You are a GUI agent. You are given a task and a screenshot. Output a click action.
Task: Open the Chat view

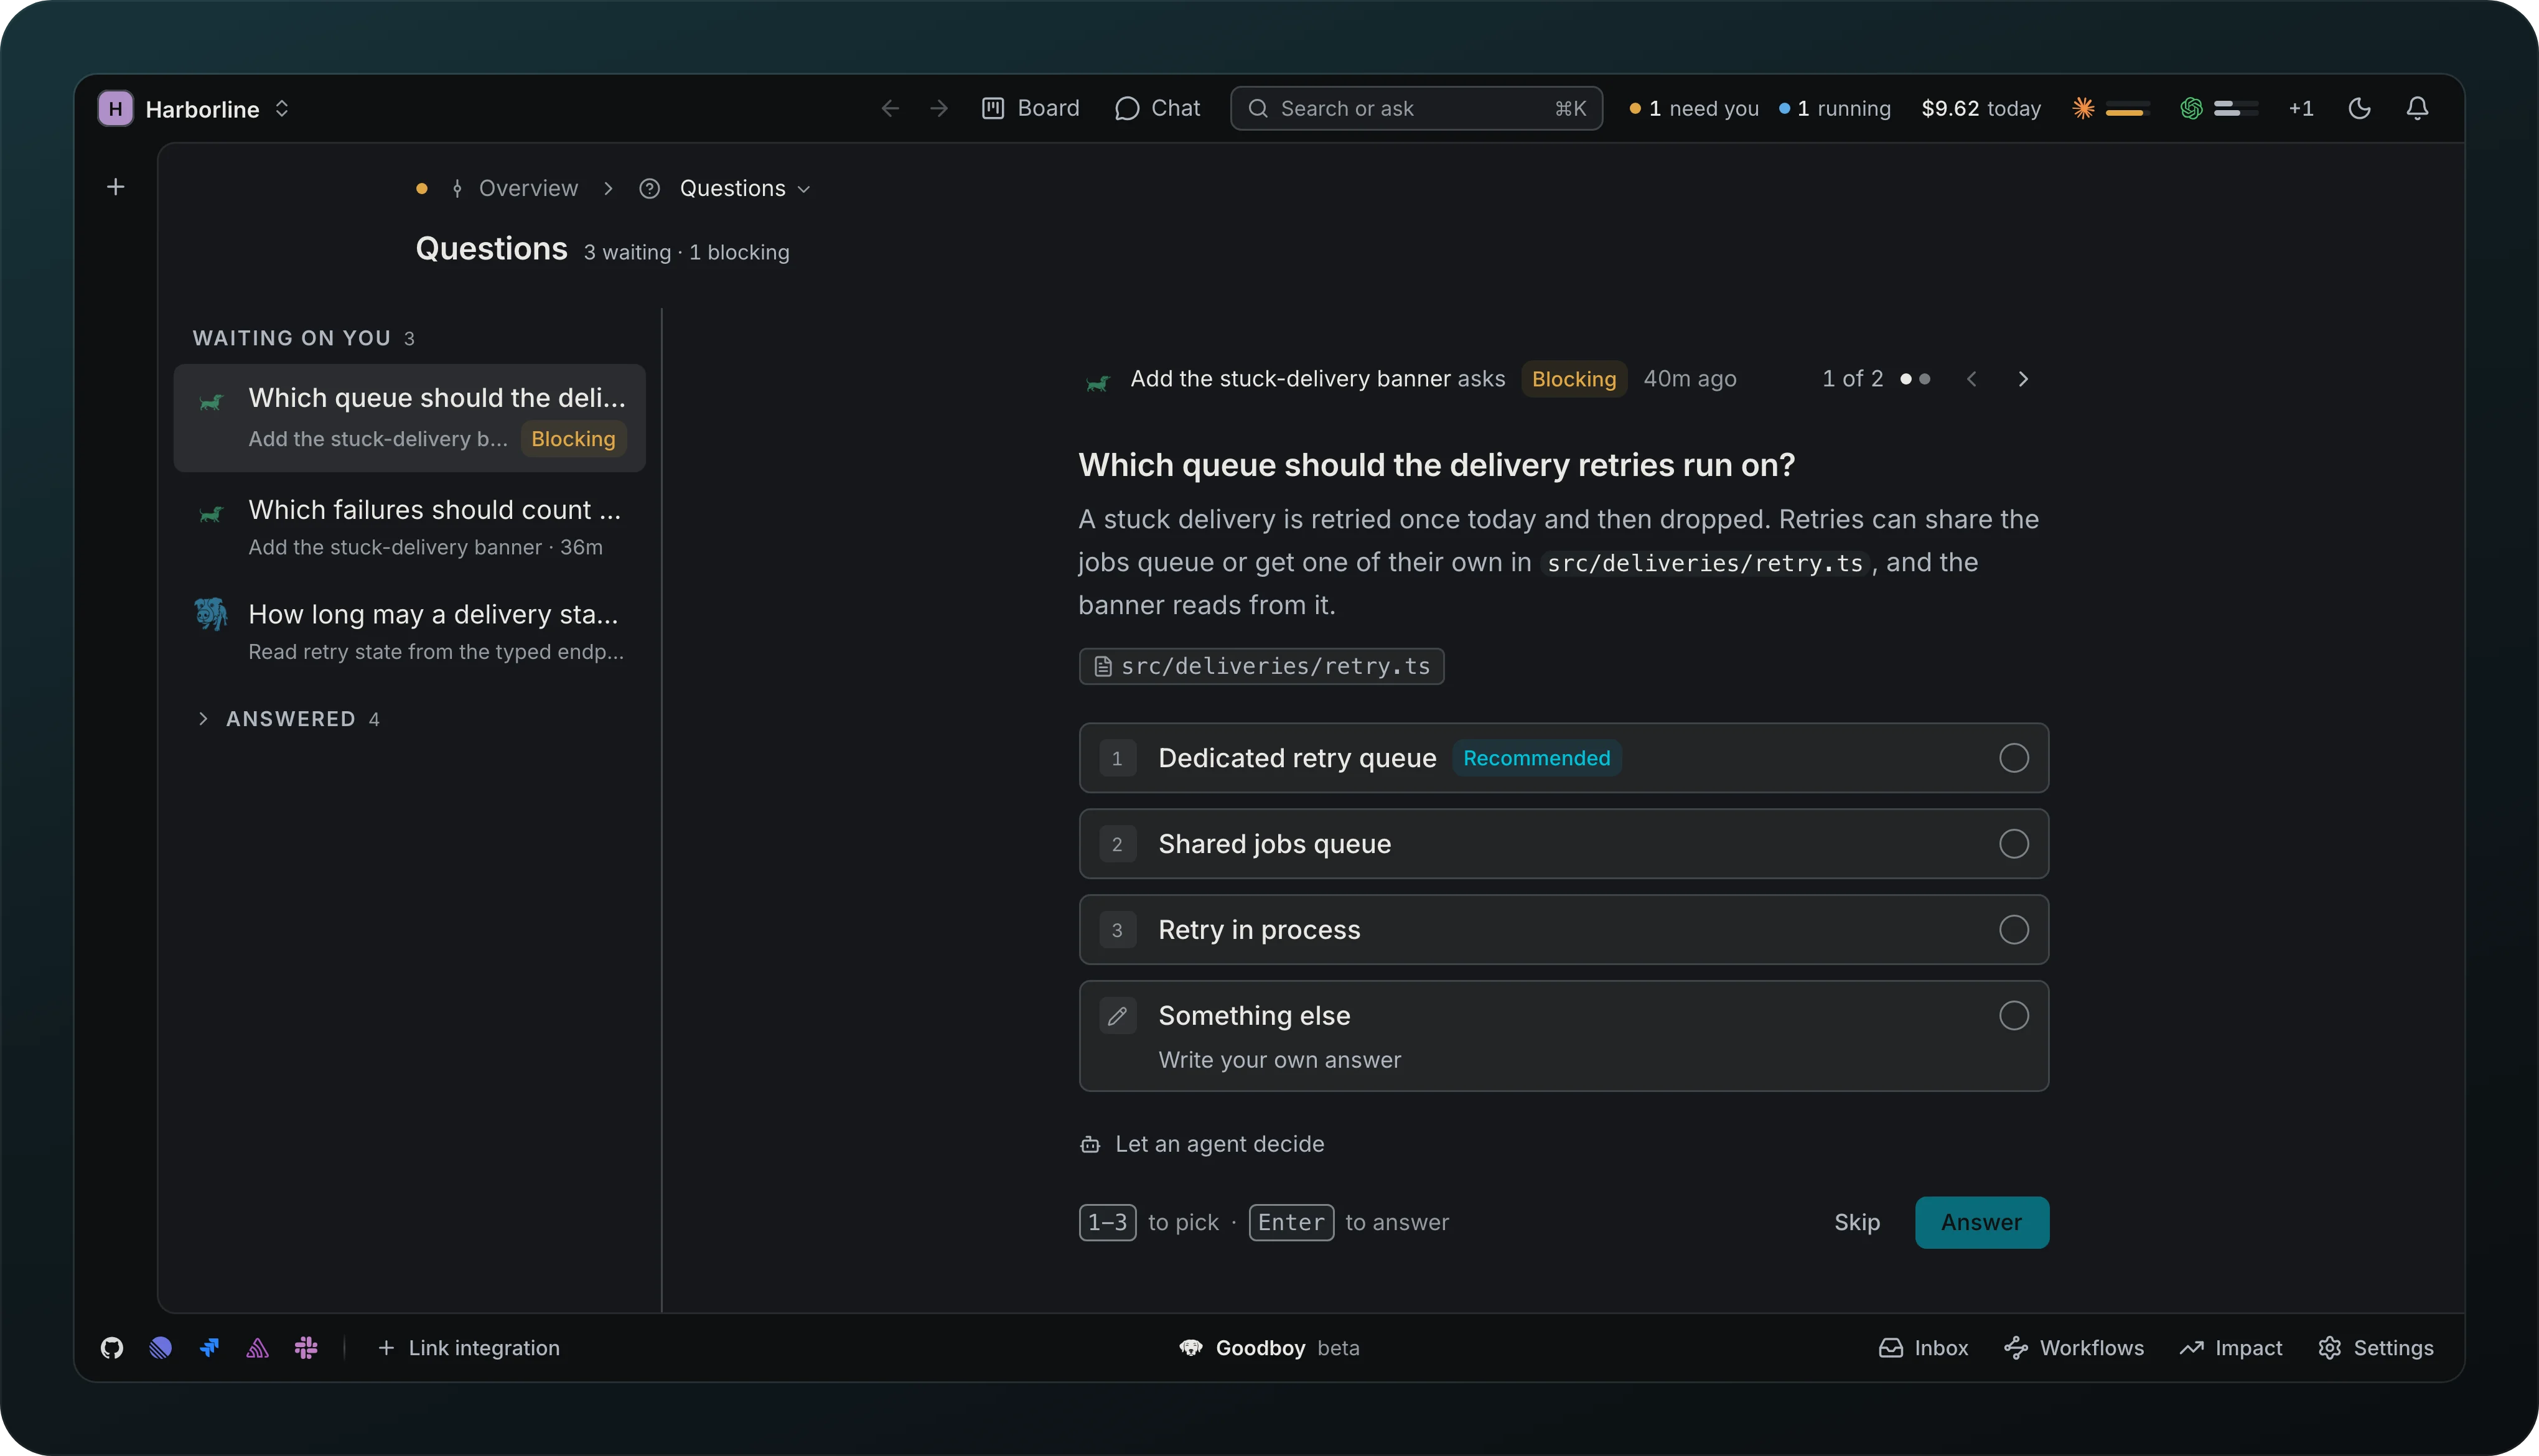pyautogui.click(x=1157, y=108)
